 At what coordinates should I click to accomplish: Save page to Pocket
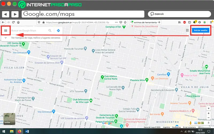121,22
